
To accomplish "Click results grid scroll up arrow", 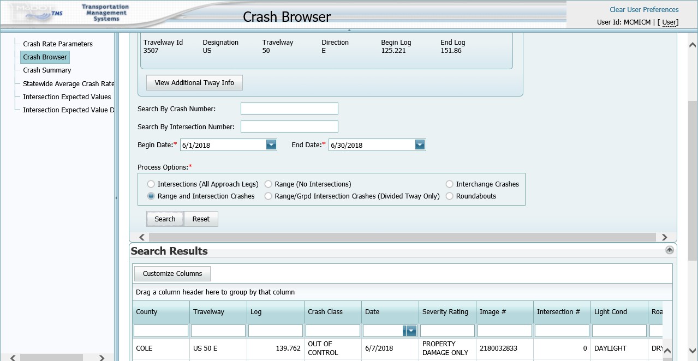I will [667, 351].
